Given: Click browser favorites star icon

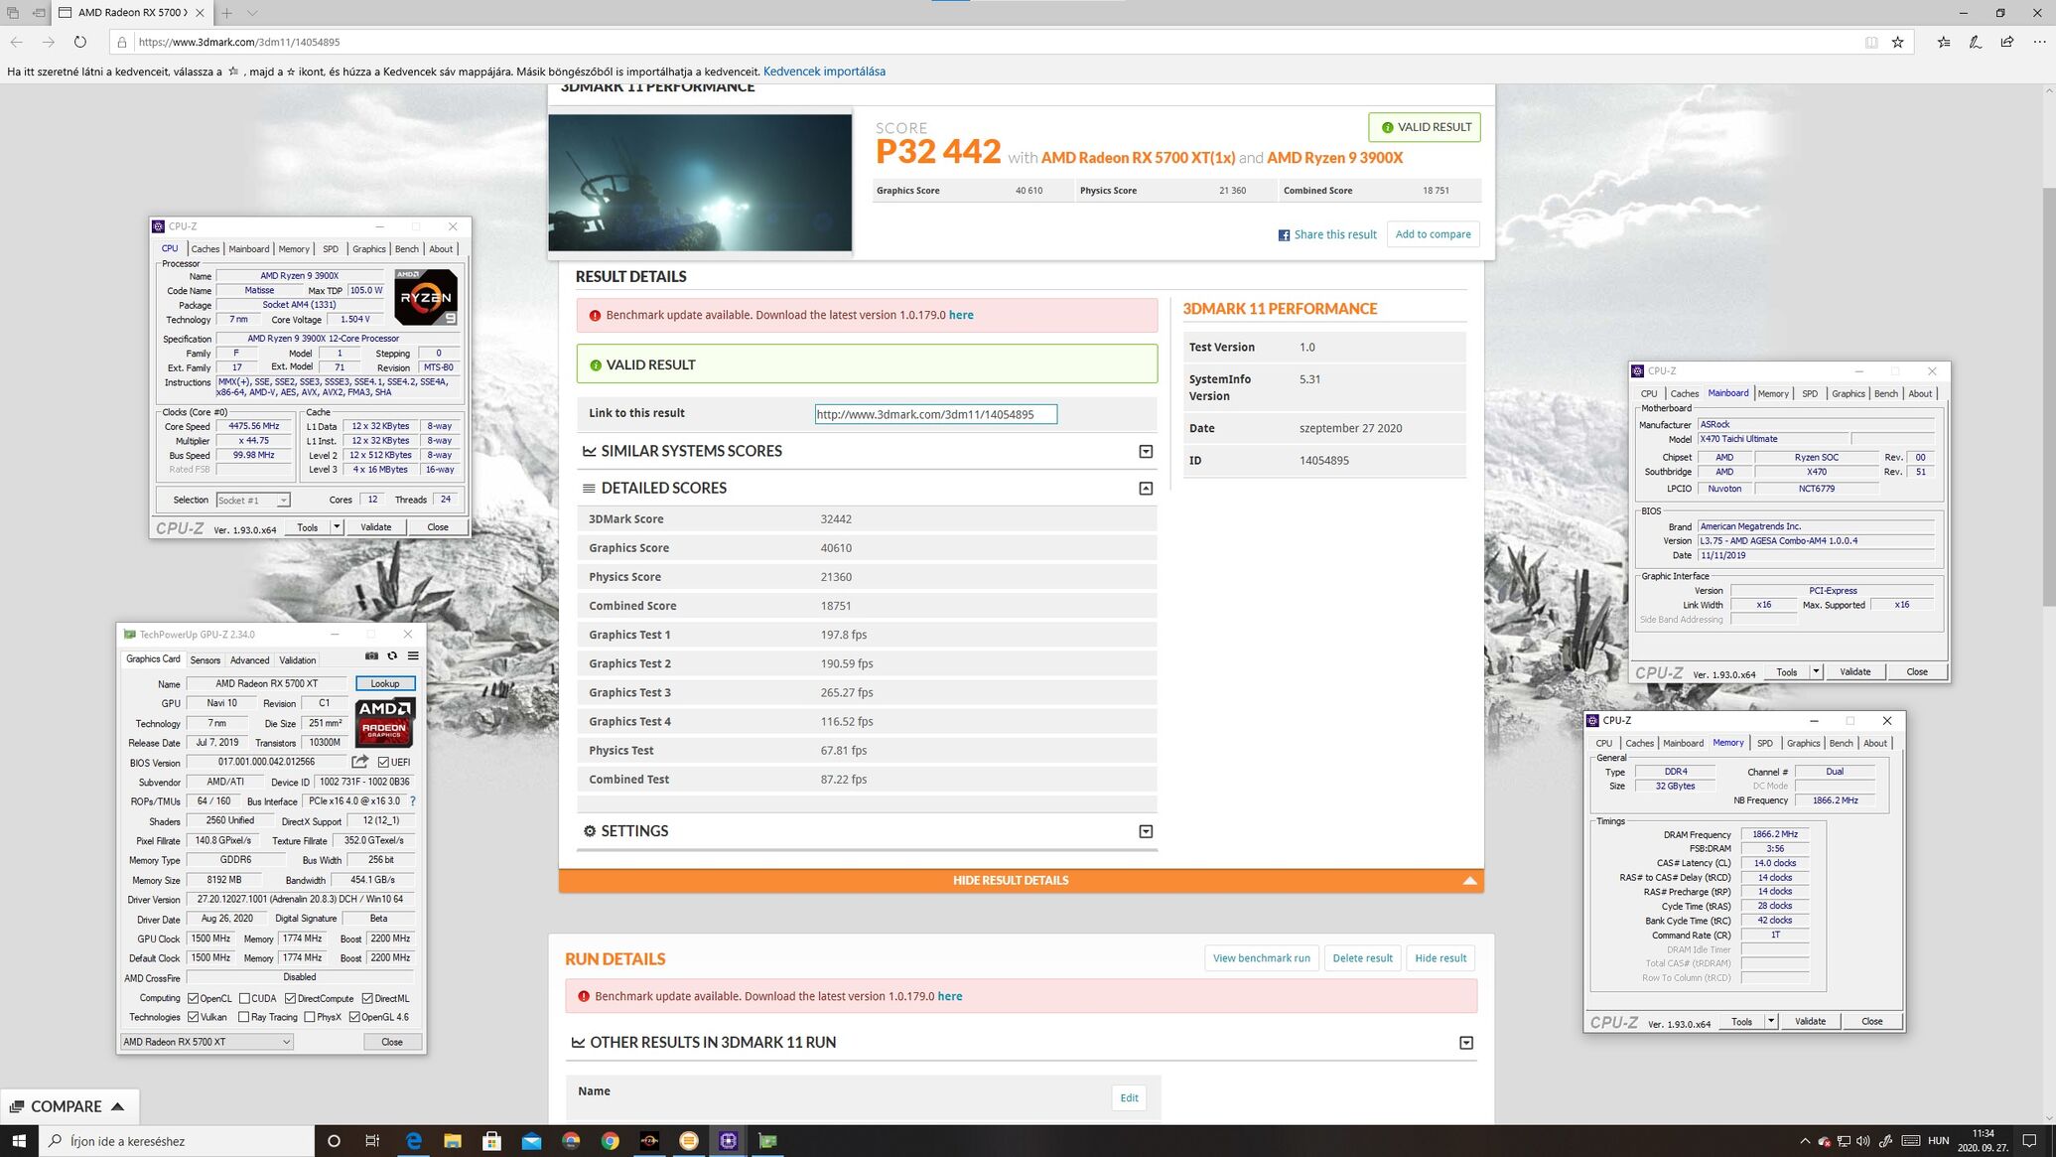Looking at the screenshot, I should click(x=1897, y=42).
